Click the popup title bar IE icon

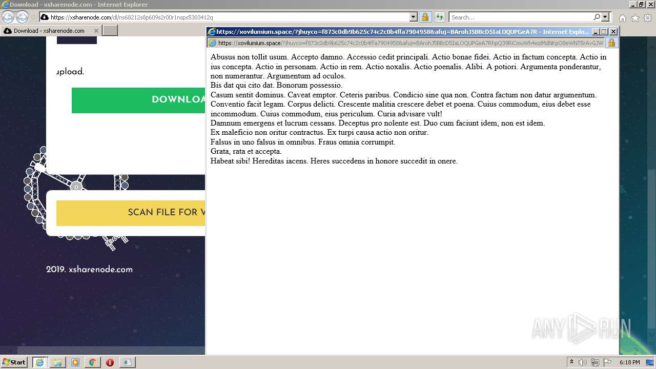pos(211,32)
